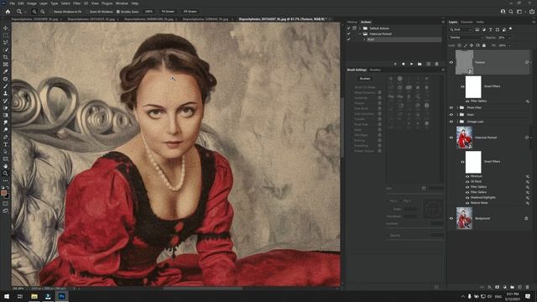Select the Brush tool
Viewport: 537px width, 302px height.
click(6, 86)
